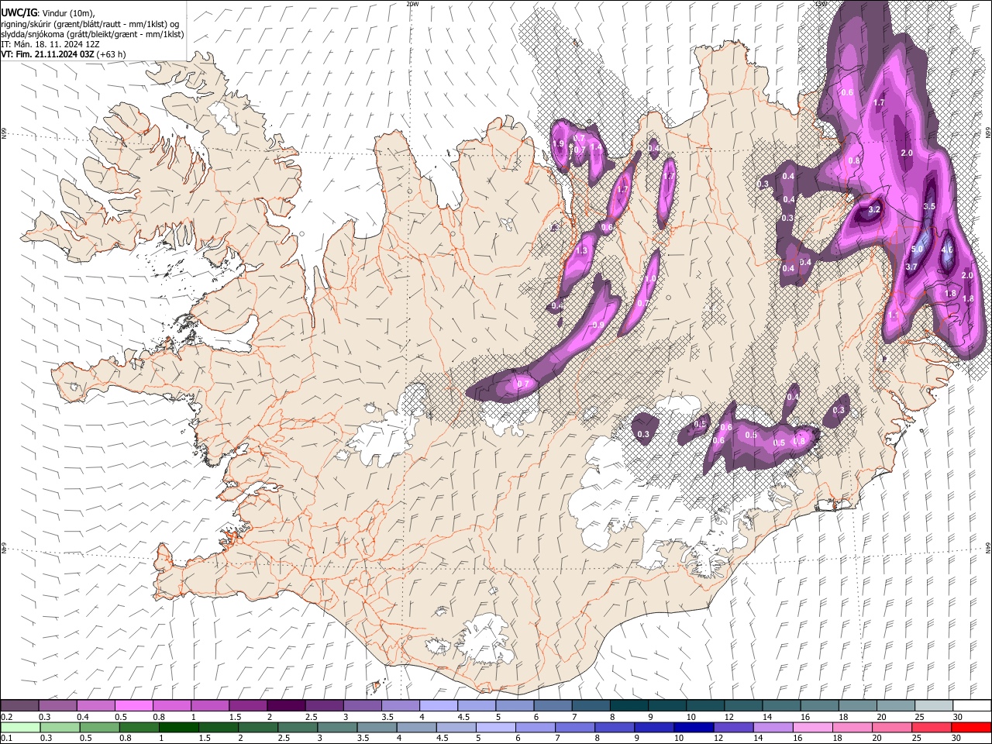Screen dimensions: 992x744
Task: Click the 1.4 snowfall value on the map
Action: (596, 146)
